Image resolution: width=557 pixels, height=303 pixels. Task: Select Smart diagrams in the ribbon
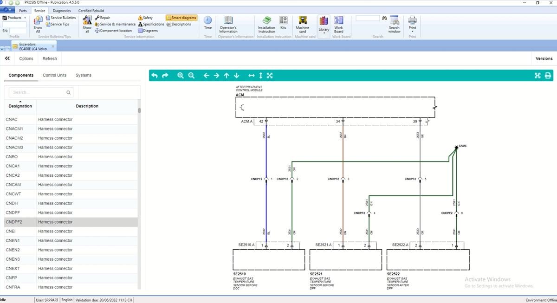tap(181, 18)
